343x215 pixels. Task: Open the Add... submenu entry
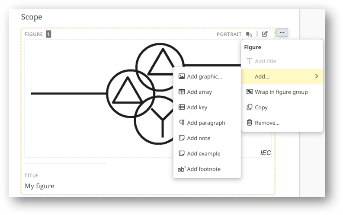(x=282, y=76)
